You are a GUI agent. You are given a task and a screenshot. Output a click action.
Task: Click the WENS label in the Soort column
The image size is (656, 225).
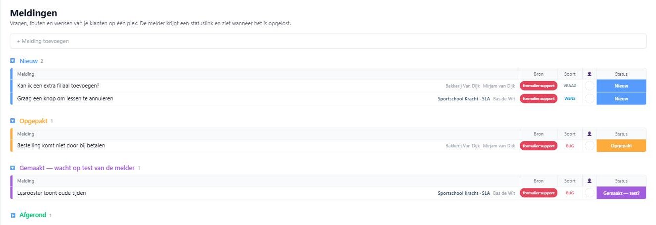pyautogui.click(x=570, y=98)
